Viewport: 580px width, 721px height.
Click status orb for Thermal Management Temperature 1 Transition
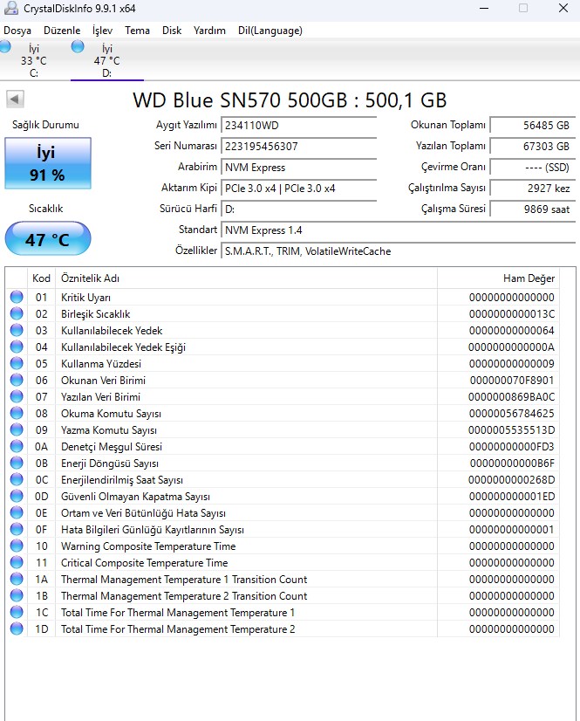(17, 579)
